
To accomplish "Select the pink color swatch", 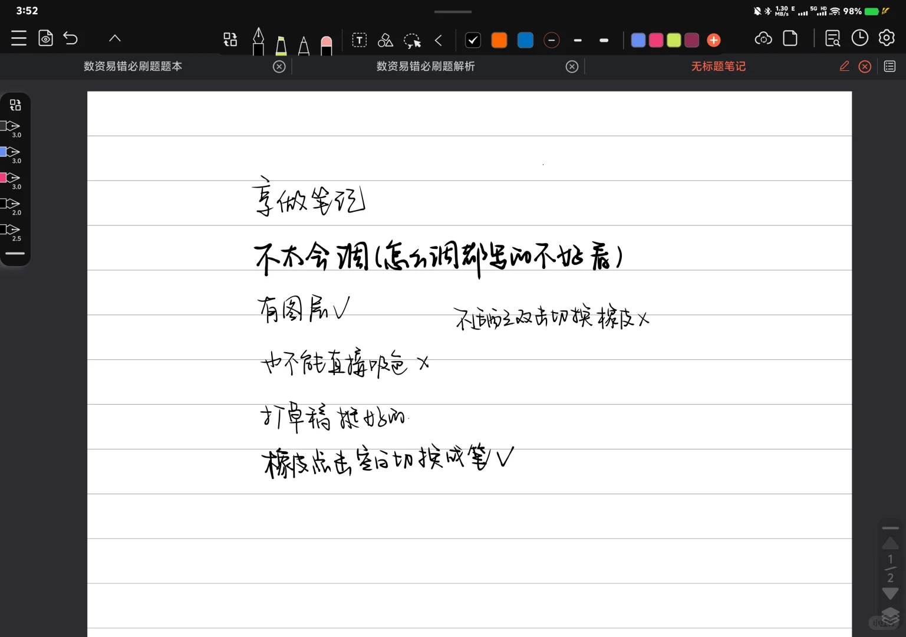I will click(x=655, y=40).
